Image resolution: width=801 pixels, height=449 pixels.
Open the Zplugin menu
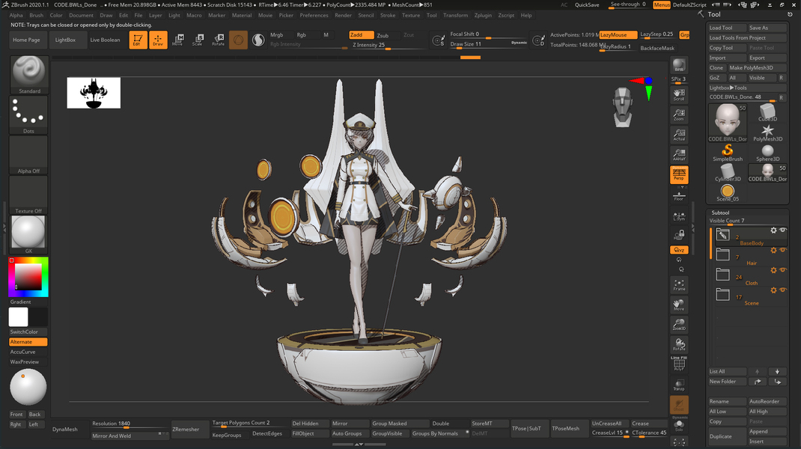(483, 15)
